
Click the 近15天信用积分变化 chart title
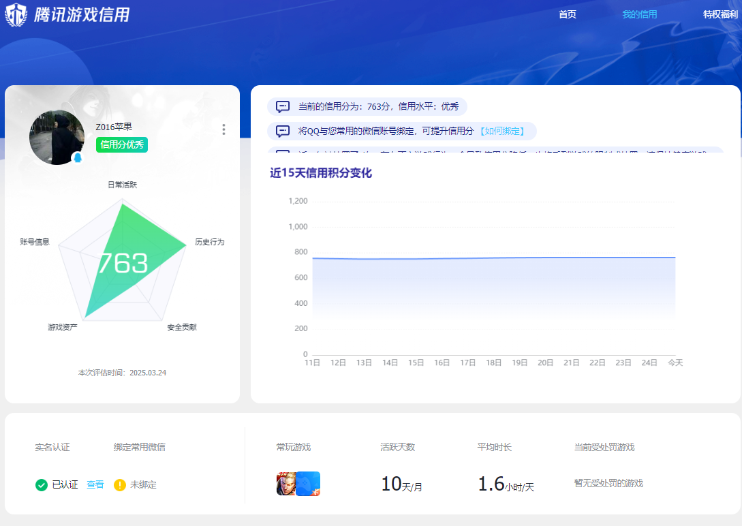(321, 172)
